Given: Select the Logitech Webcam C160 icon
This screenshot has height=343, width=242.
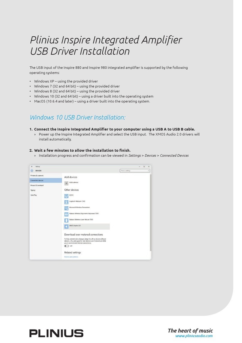Looking at the screenshot, I should 66,202.
